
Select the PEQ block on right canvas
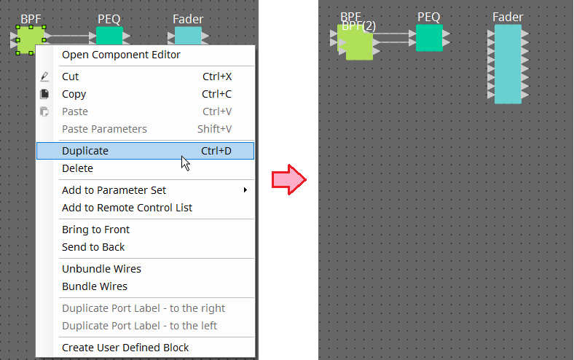[429, 38]
